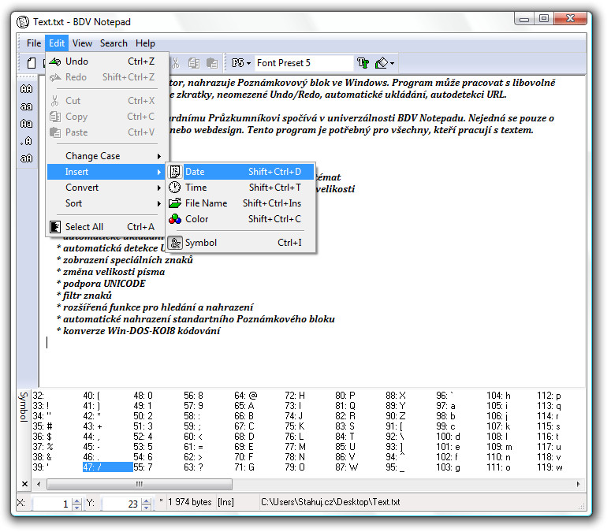
Task: Click the lowercase aa sidebar icon
Action: tap(27, 106)
